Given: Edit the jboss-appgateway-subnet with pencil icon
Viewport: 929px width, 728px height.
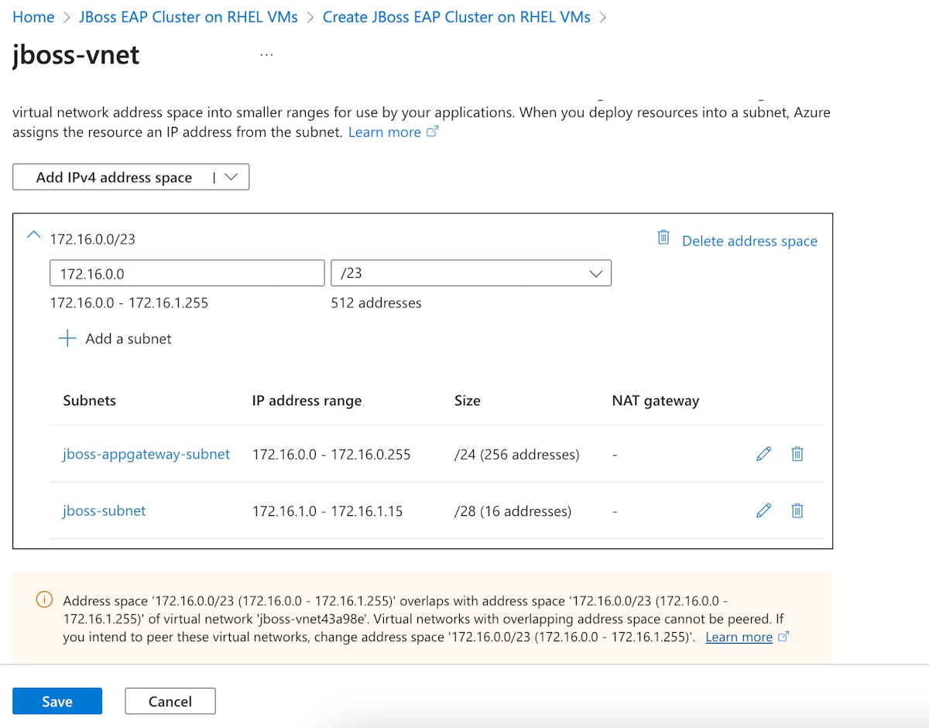Looking at the screenshot, I should pos(763,454).
